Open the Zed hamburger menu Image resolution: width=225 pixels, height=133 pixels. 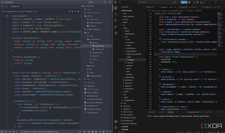tap(2, 2)
